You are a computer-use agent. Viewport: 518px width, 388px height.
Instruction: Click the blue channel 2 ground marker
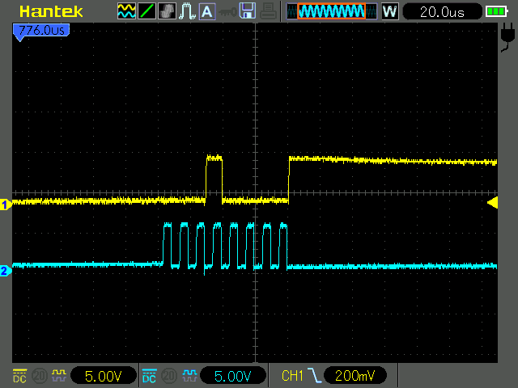[6, 271]
